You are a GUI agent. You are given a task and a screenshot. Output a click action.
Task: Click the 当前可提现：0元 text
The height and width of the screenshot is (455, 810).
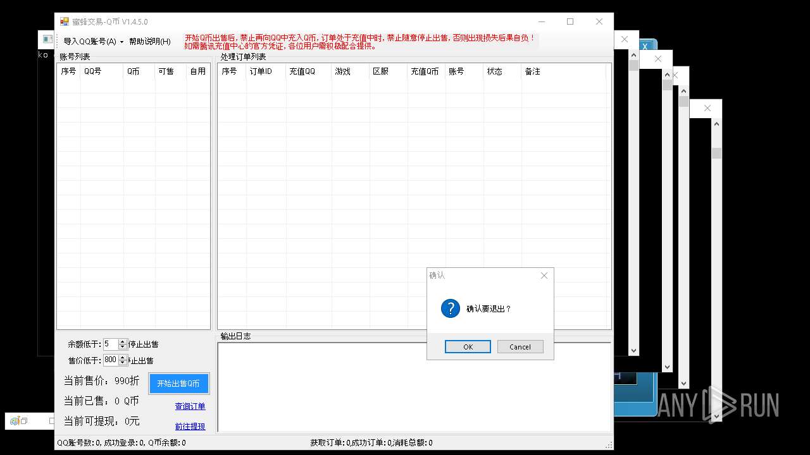(x=101, y=422)
